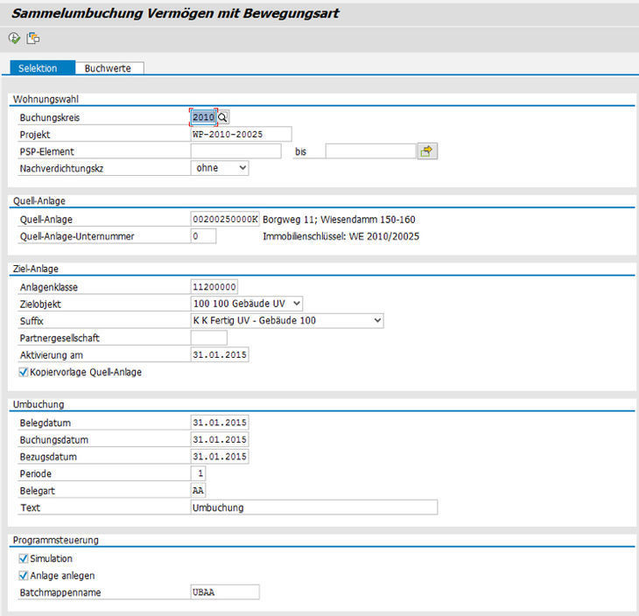
Task: Focus the Anlagenklasse field
Action: pos(214,287)
